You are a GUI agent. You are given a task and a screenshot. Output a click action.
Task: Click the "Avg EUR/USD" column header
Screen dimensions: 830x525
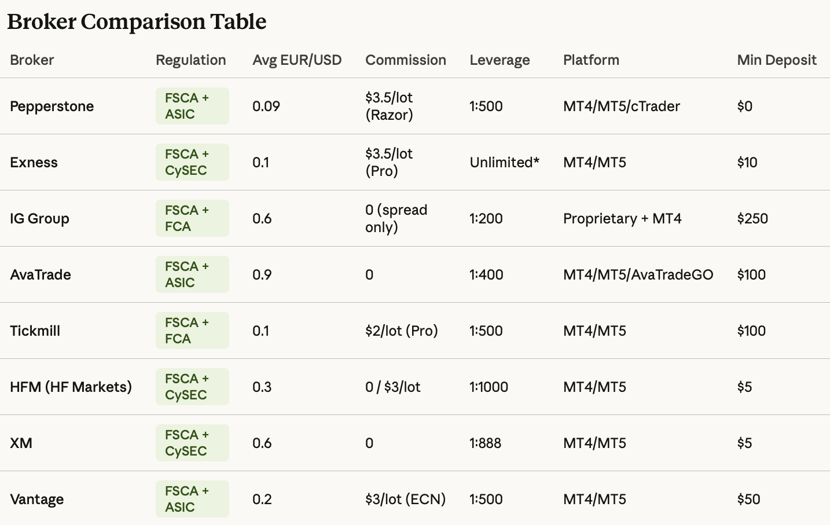tap(297, 60)
